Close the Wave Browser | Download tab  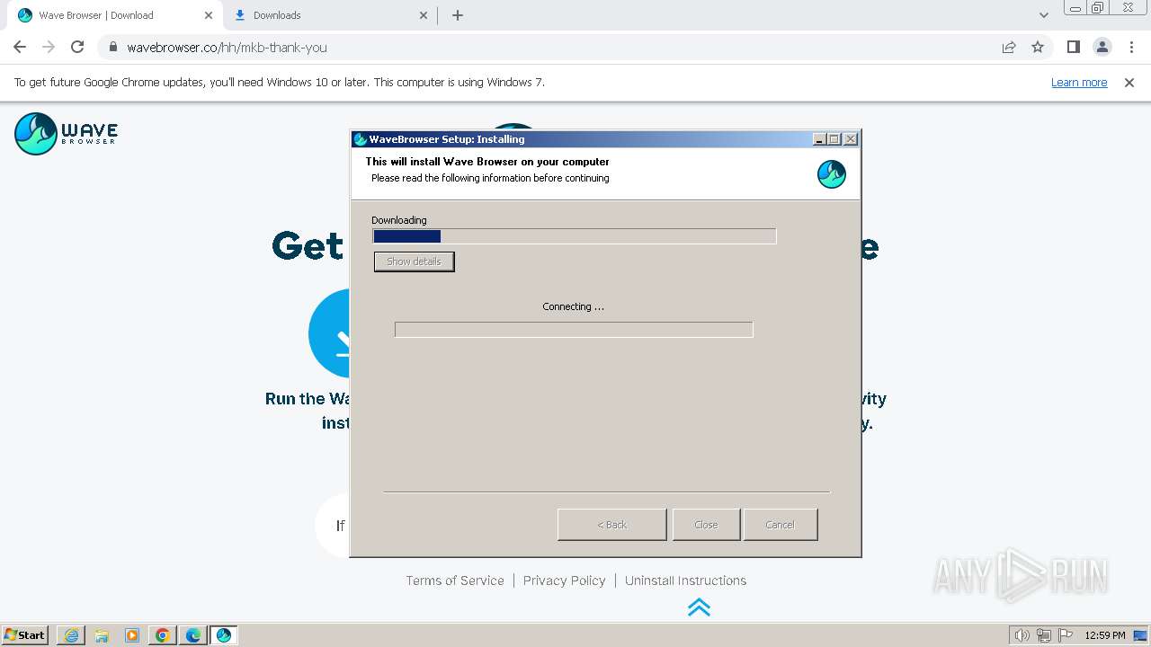click(x=209, y=15)
